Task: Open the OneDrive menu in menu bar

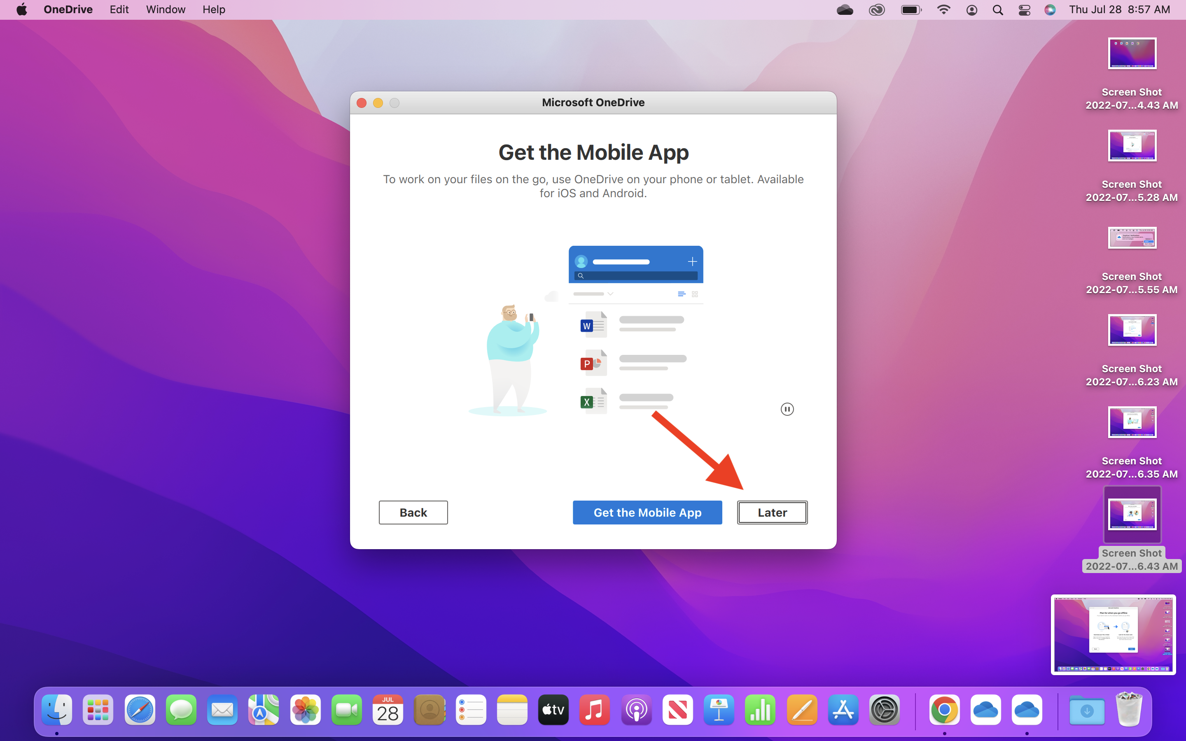Action: [x=68, y=9]
